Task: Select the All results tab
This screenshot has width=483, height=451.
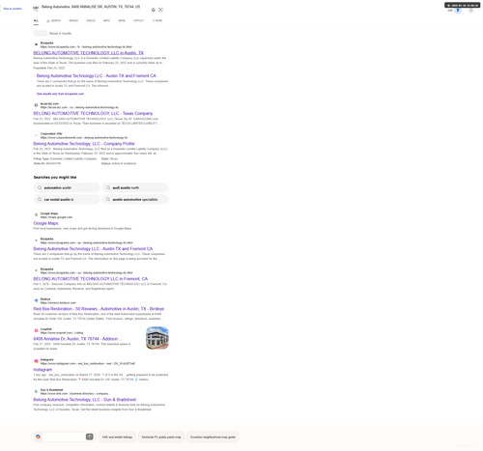Action: point(36,20)
